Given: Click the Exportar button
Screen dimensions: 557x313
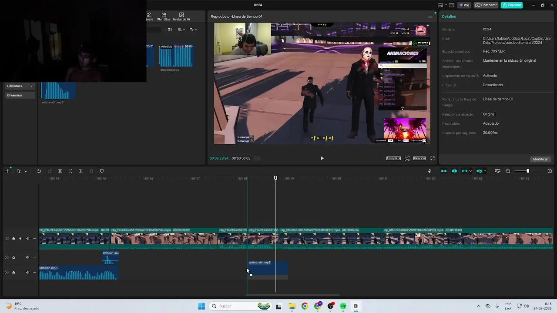Looking at the screenshot, I should tap(512, 5).
